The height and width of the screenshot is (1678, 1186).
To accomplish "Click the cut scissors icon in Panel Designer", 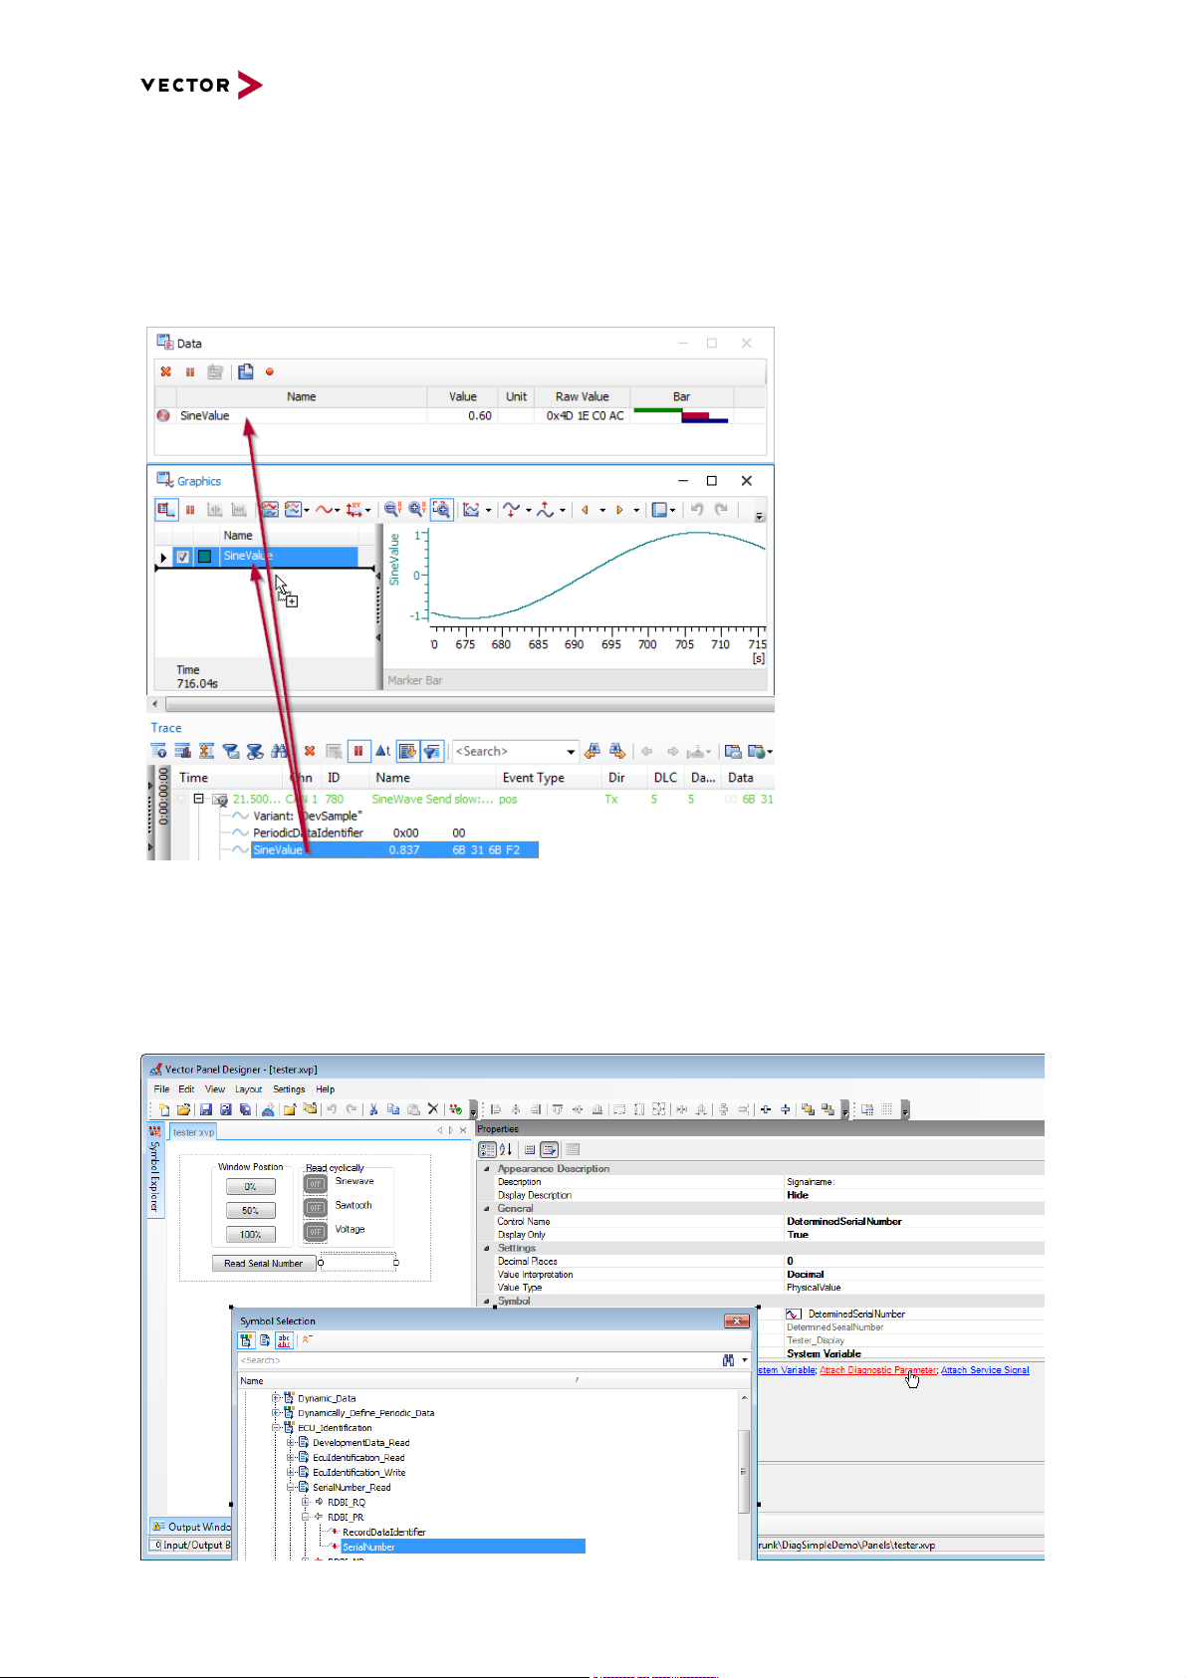I will [x=372, y=1108].
